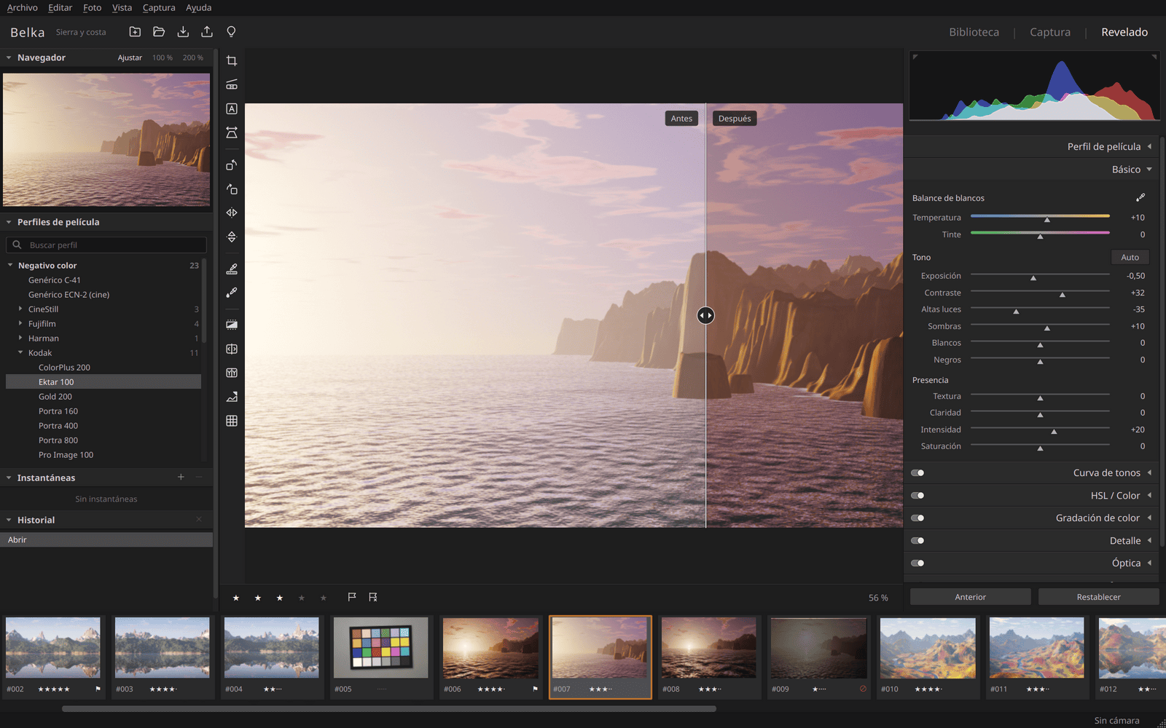Collapse the Kodak profile group
Screen dimensions: 1166x728
20,353
